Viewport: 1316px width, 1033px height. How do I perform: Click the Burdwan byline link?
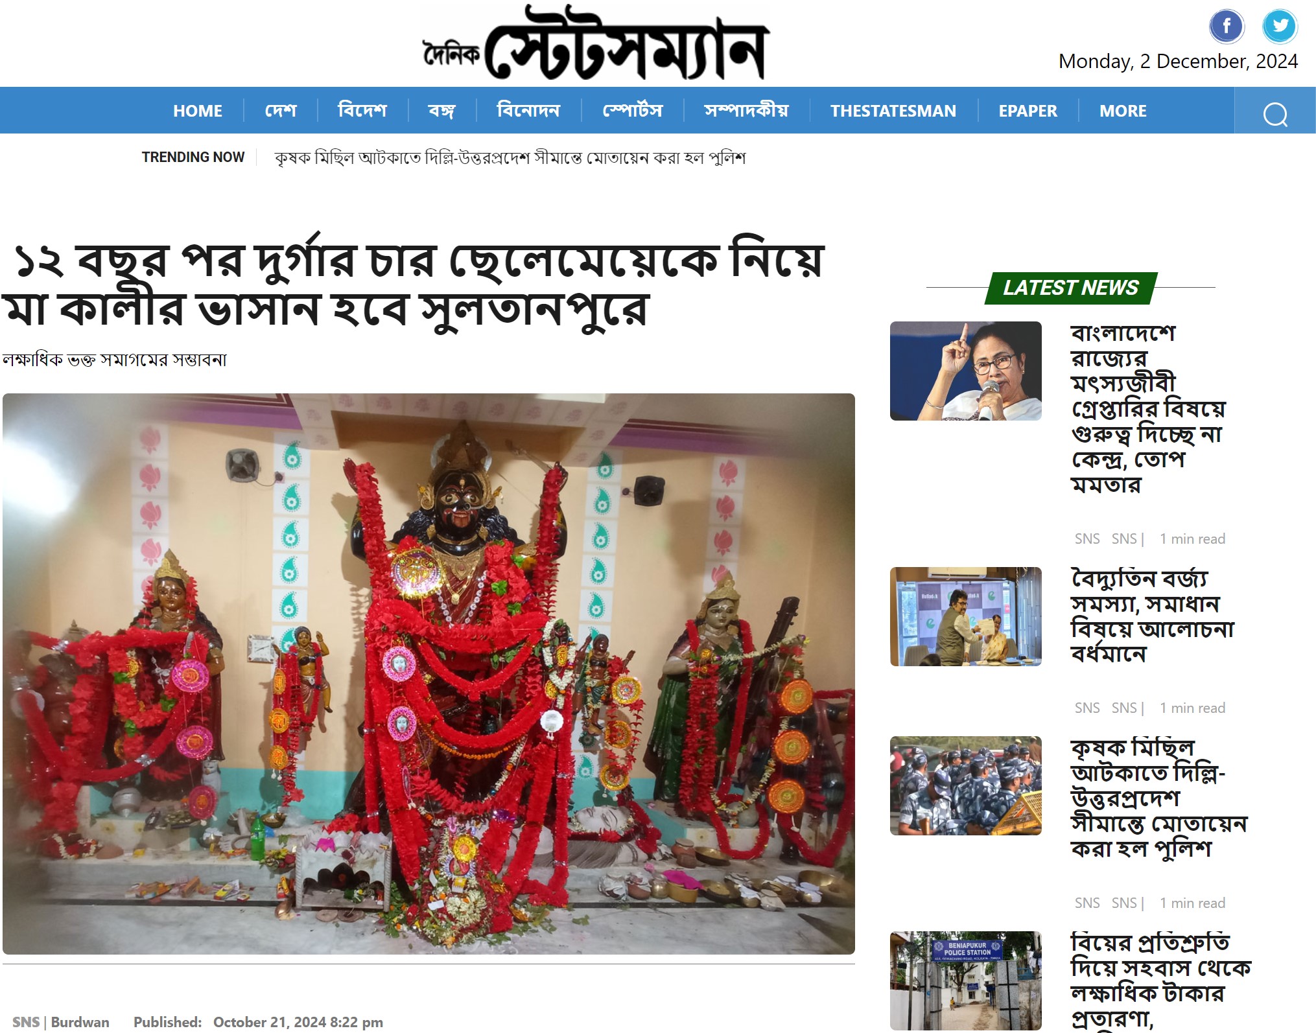(x=80, y=1022)
